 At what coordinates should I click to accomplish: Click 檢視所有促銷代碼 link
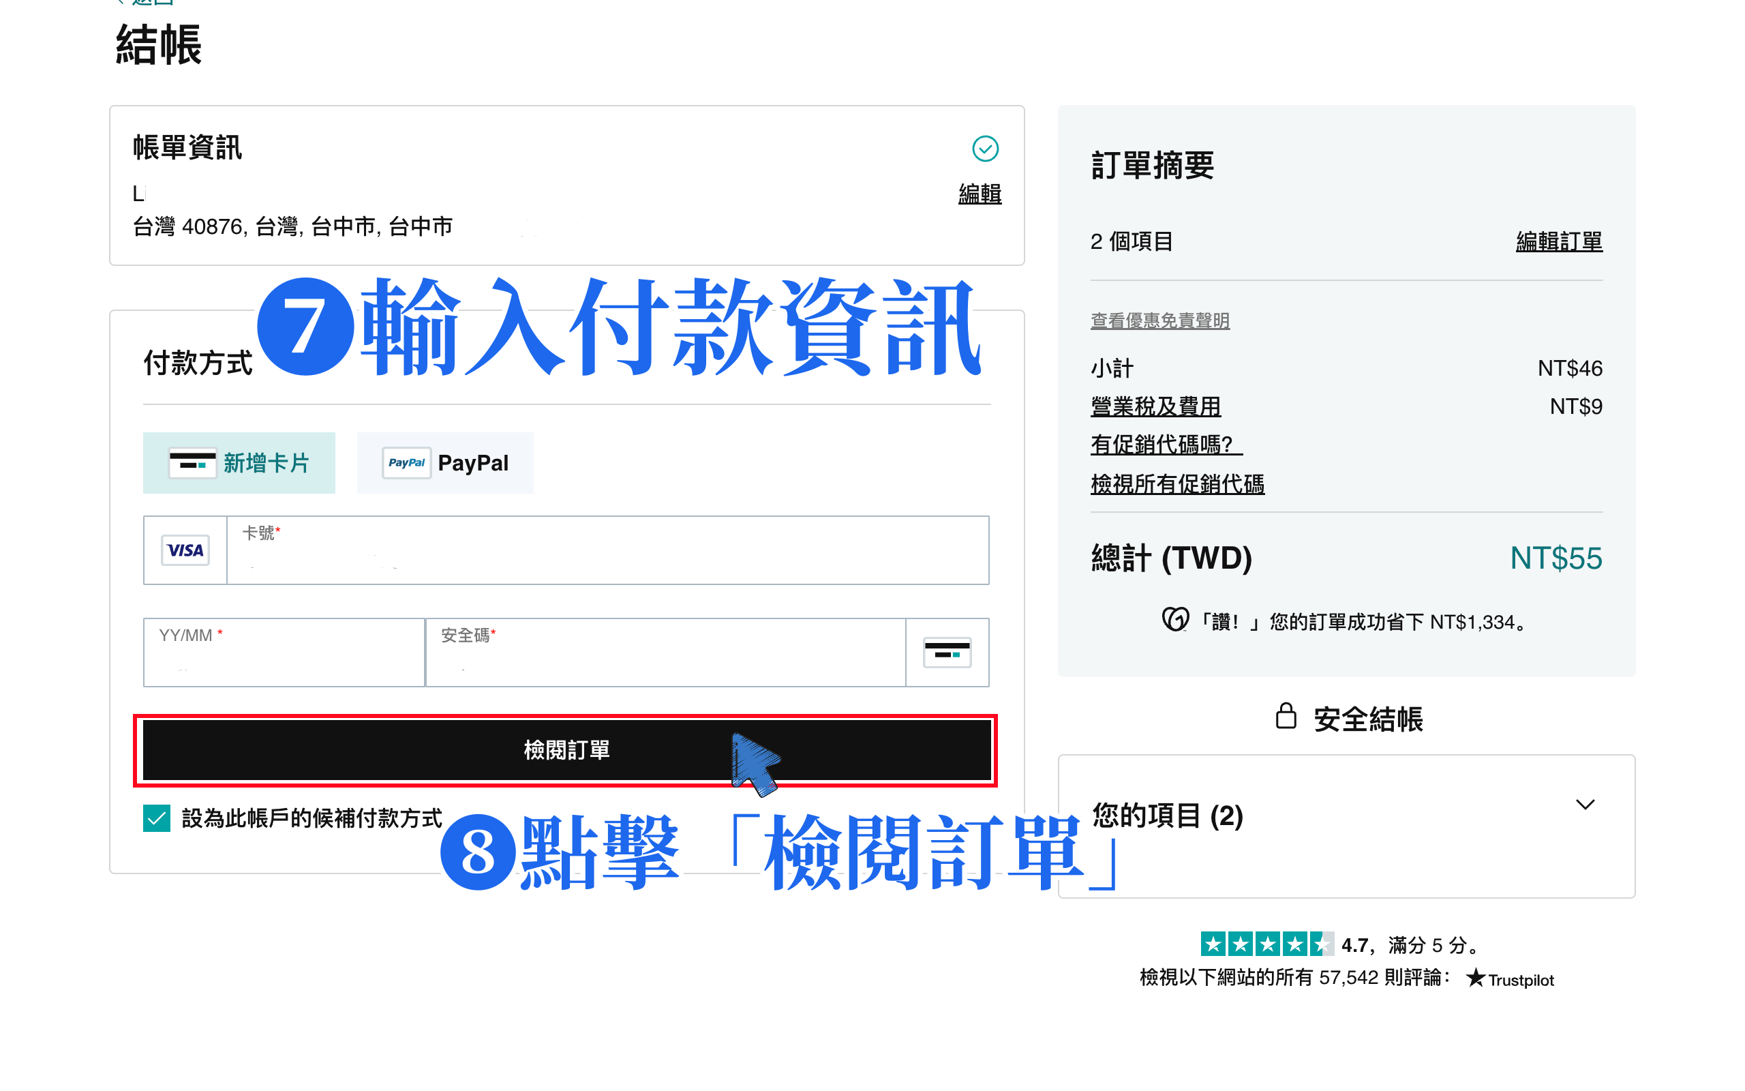1177,483
